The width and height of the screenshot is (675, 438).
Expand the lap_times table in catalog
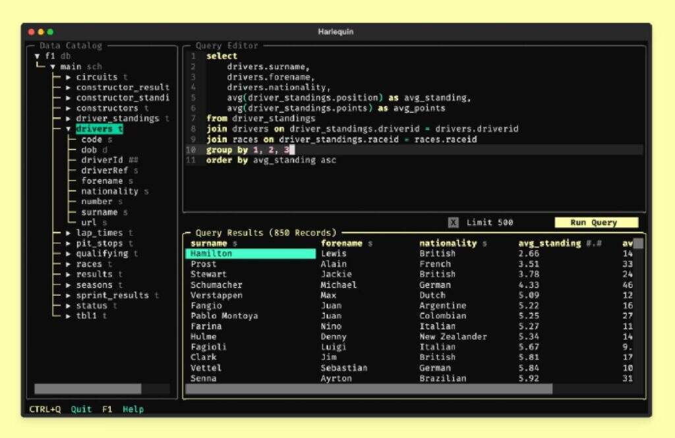pos(69,233)
